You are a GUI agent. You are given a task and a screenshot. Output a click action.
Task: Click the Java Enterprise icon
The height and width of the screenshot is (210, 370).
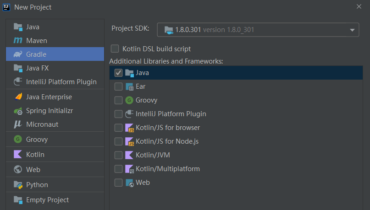pyautogui.click(x=18, y=97)
